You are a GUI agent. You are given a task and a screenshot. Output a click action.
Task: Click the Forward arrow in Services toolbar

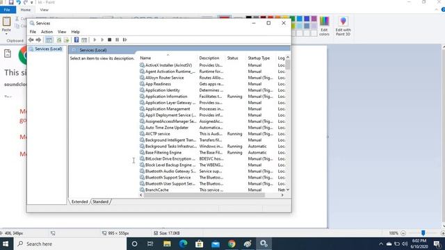point(38,40)
